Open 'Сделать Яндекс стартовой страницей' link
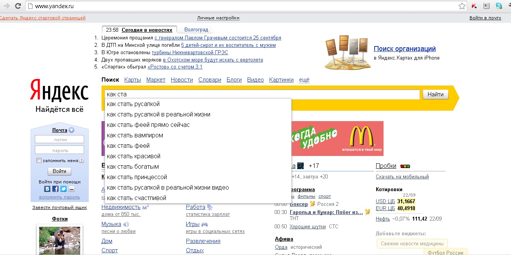The image size is (511, 255). (43, 18)
